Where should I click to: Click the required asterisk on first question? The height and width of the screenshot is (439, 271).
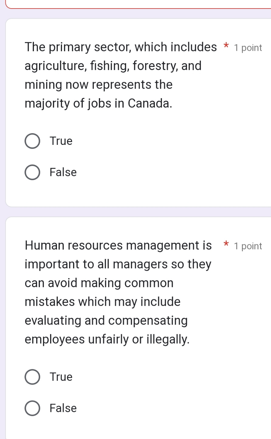[x=226, y=46]
